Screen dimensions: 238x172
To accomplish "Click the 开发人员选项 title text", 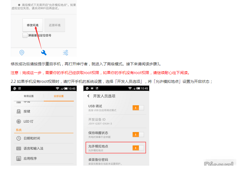I will (x=104, y=96).
